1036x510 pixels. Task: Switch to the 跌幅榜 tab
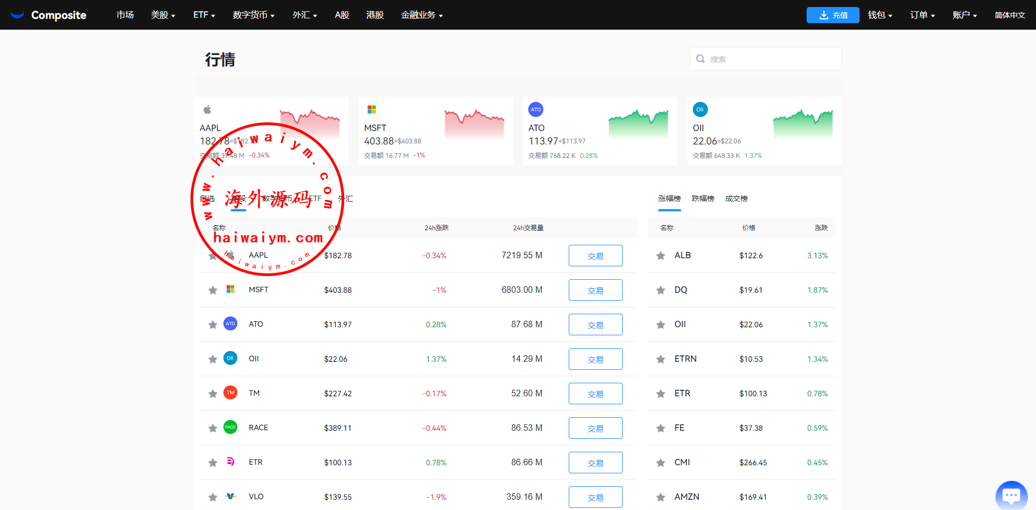click(703, 198)
